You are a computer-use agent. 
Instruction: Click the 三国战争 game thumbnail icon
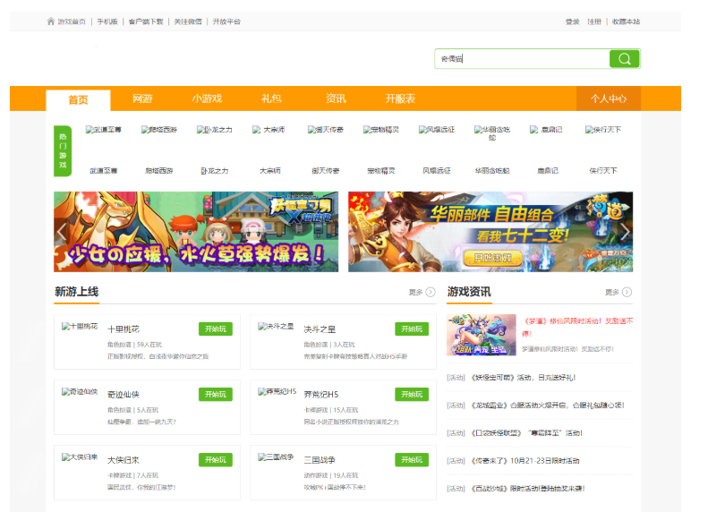276,457
